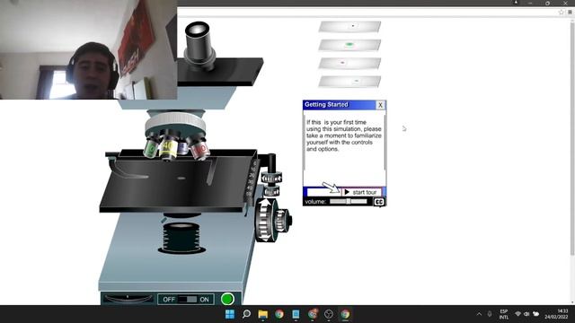Screen dimensions: 575x323
Task: Open the blue notepad taskbar app
Action: pos(296,314)
